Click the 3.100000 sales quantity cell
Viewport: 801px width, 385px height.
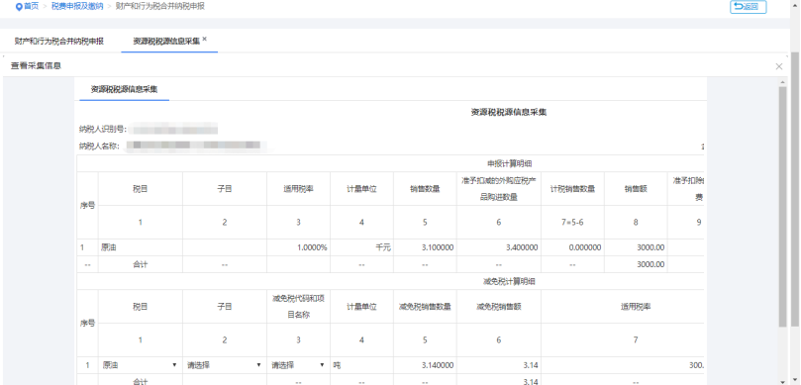[x=425, y=247]
